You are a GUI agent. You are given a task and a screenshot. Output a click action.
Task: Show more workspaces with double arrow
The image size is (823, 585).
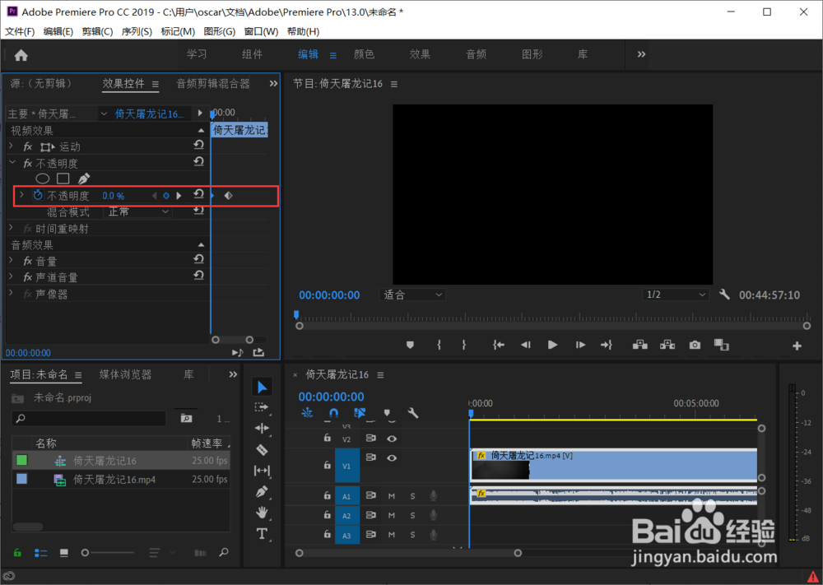pyautogui.click(x=641, y=54)
